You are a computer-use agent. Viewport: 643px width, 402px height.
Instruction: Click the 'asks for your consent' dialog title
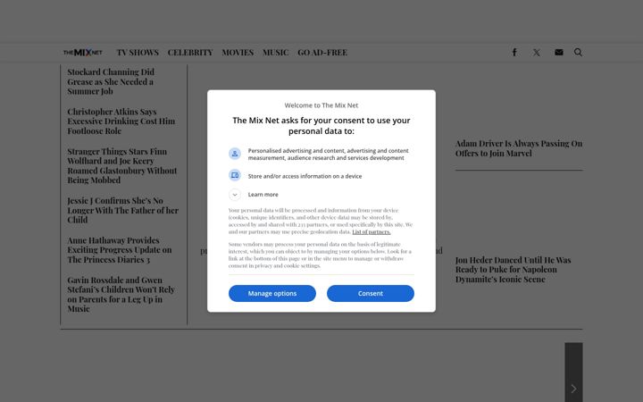click(x=321, y=126)
